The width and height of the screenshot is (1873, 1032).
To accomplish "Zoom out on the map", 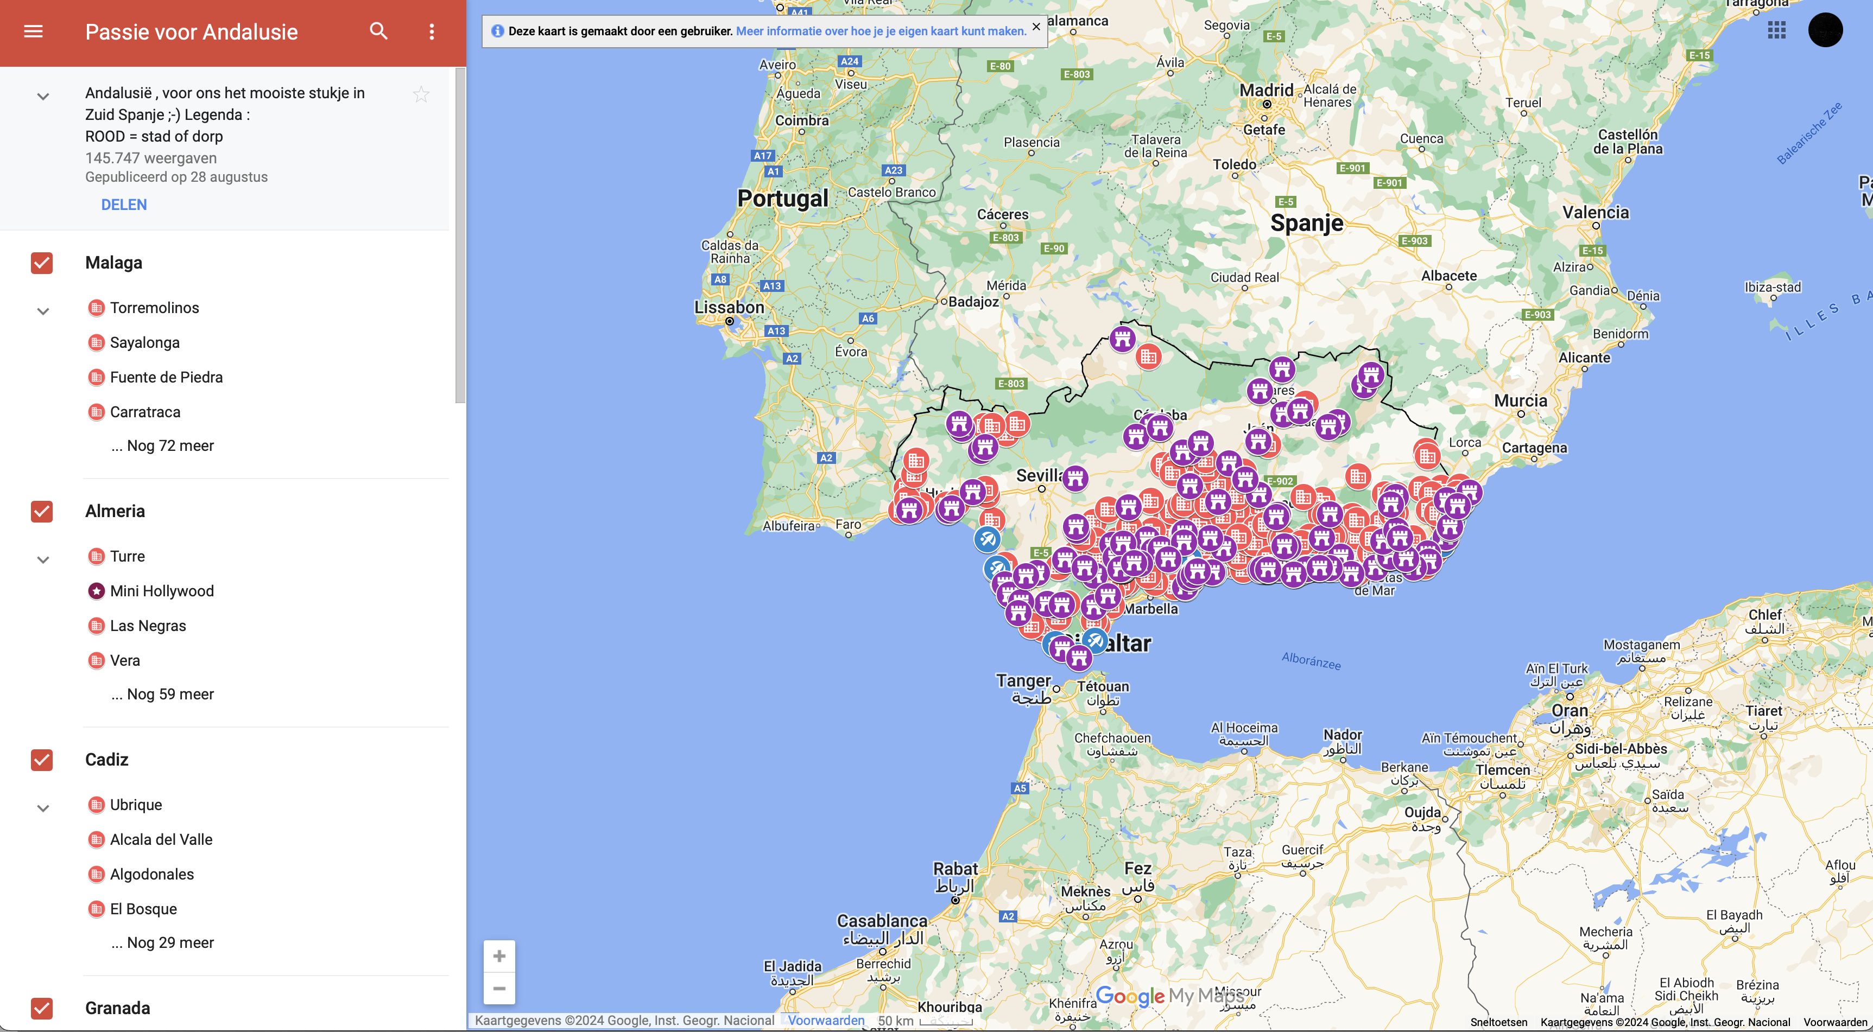I will (x=499, y=989).
